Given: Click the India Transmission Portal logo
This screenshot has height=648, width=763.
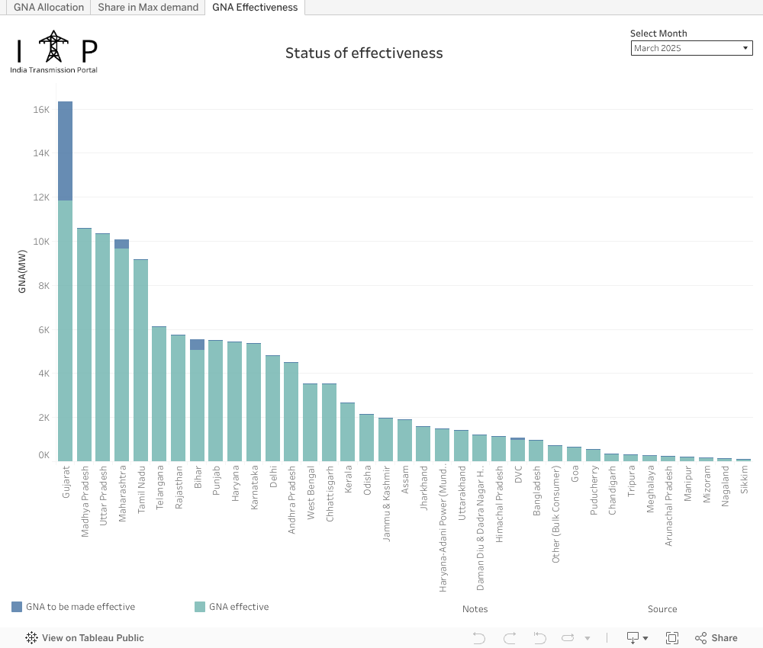Looking at the screenshot, I should pos(53,51).
